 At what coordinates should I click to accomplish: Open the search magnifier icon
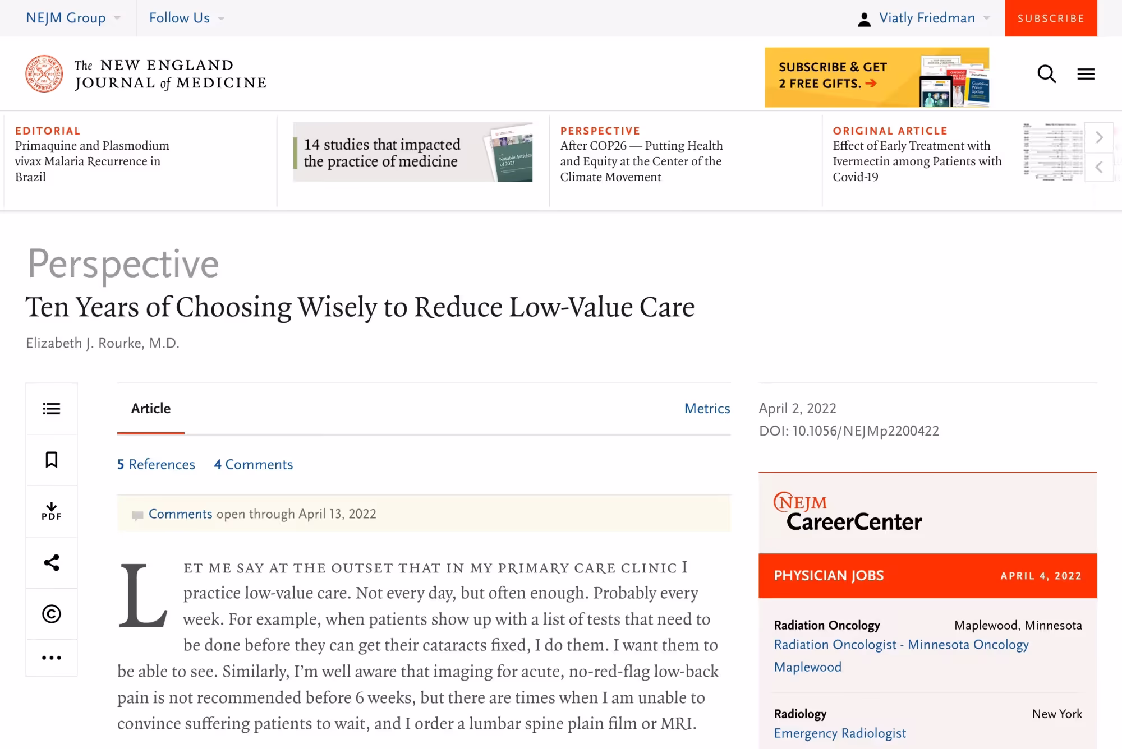click(x=1046, y=74)
